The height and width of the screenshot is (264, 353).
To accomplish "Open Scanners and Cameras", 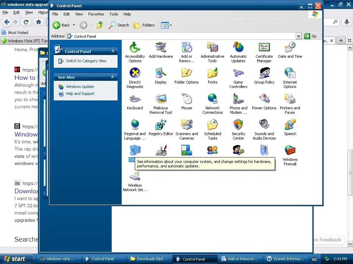I will tap(186, 130).
